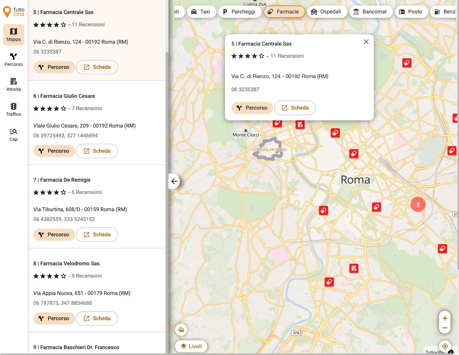Collapse the results panel with arrow
This screenshot has width=459, height=355.
click(174, 181)
